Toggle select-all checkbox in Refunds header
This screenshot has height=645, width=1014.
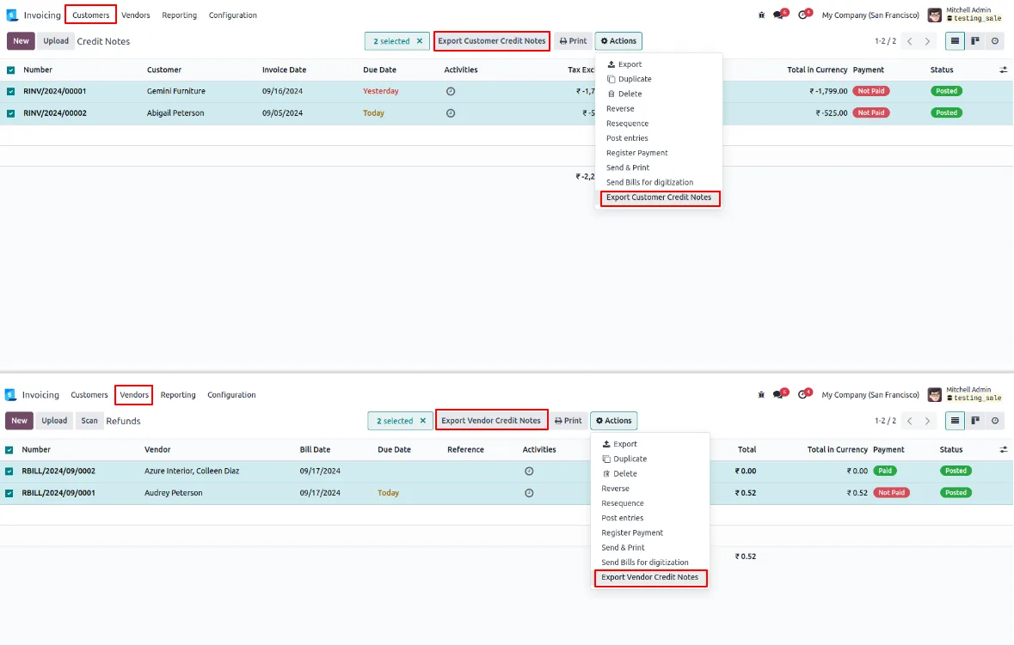click(x=9, y=449)
